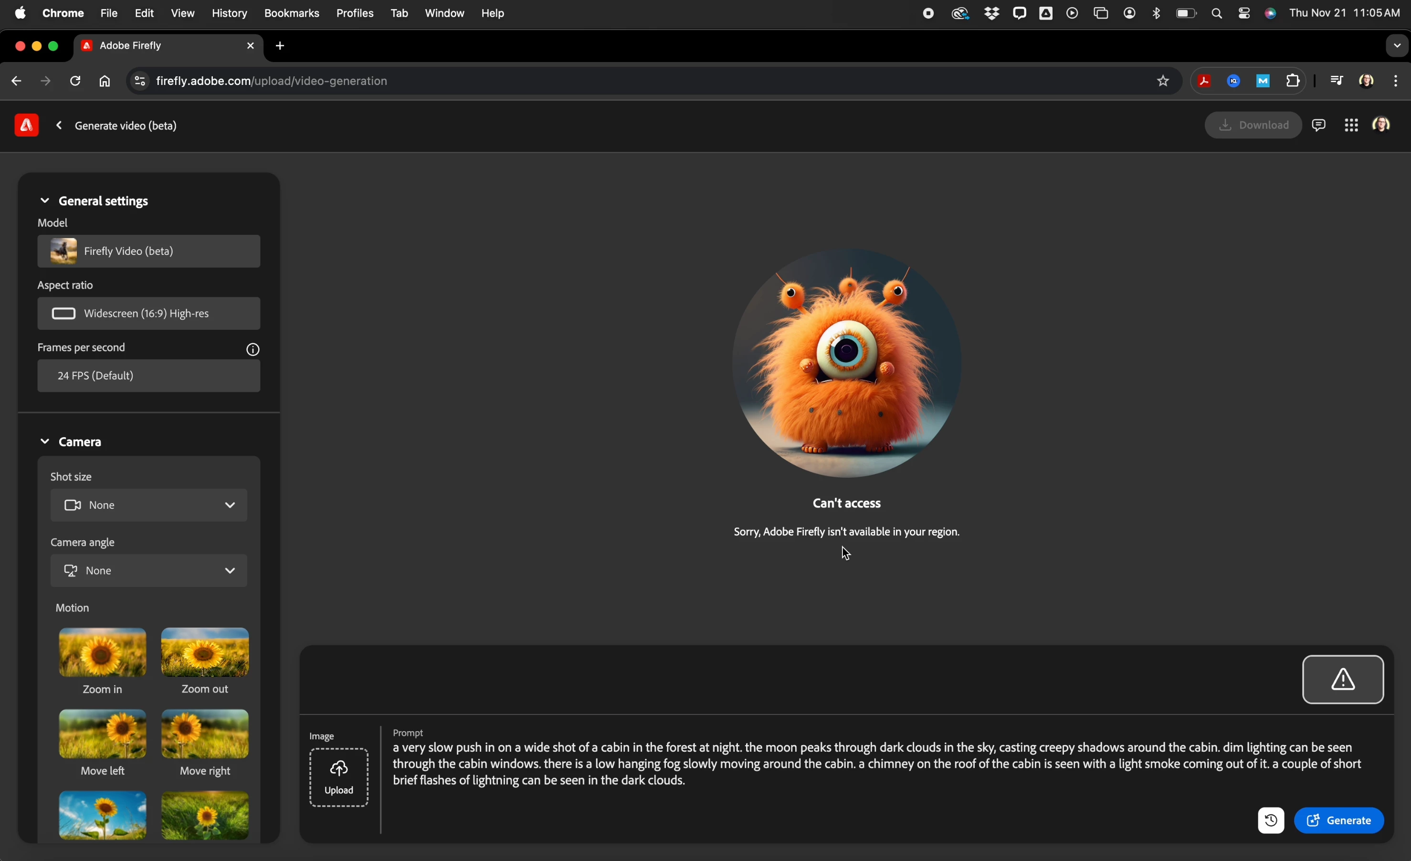Click into the Prompt text field
1411x861 pixels.
click(876, 764)
